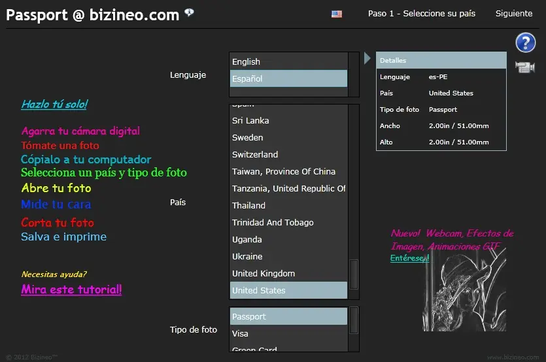Image resolution: width=546 pixels, height=362 pixels.
Task: Click the US flag icon
Action: pos(337,14)
